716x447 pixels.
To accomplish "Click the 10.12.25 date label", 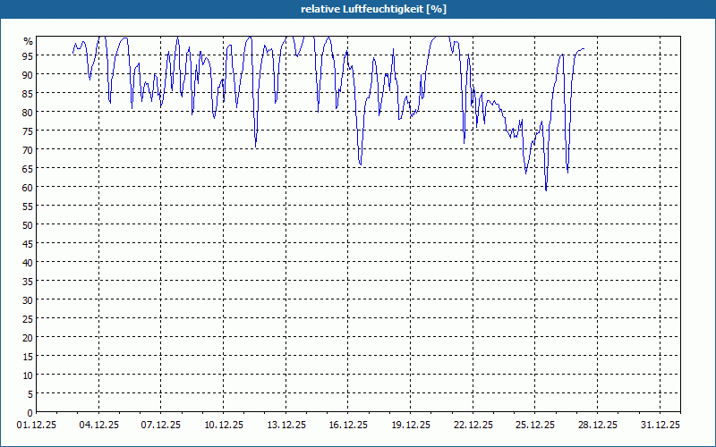I will point(223,425).
